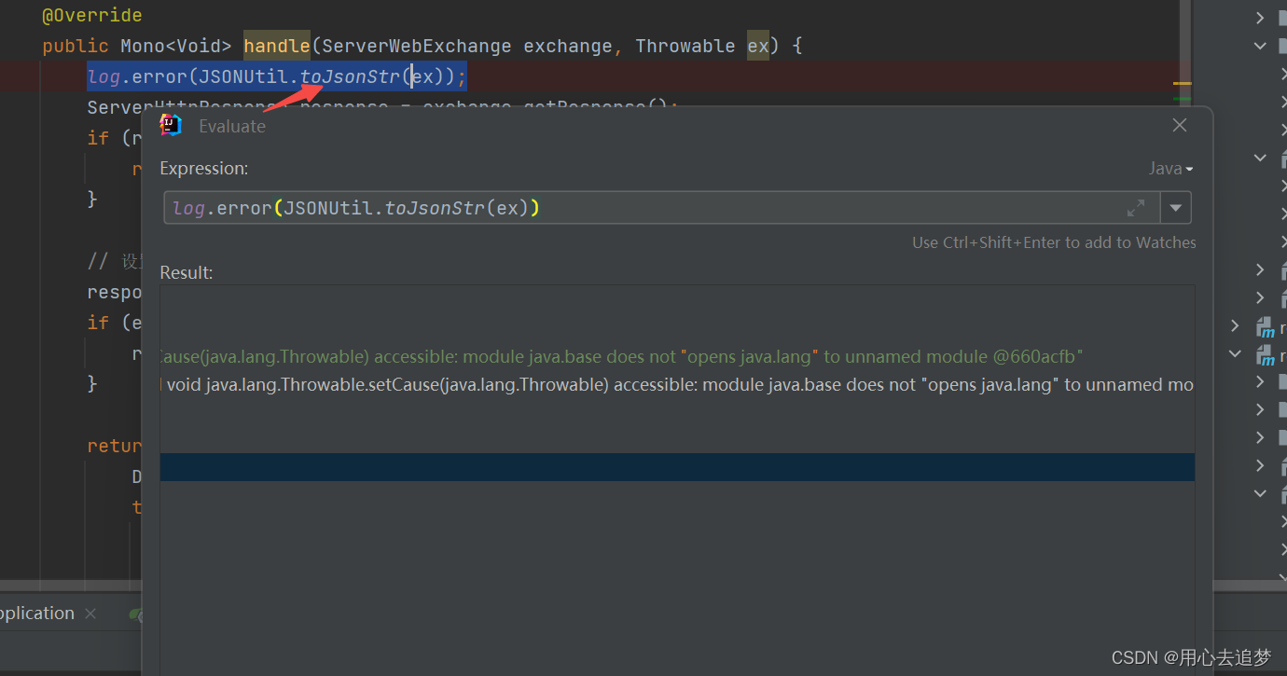Click the handle method name
This screenshot has height=676, width=1287.
(277, 46)
